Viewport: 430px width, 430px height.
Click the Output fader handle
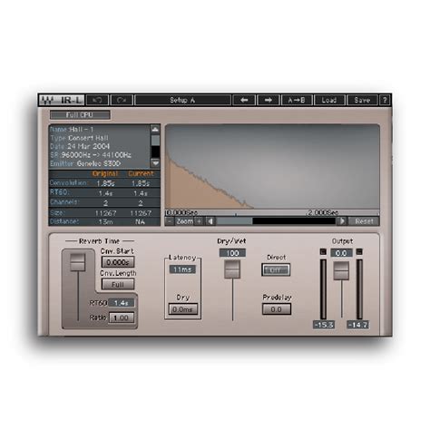(x=341, y=270)
